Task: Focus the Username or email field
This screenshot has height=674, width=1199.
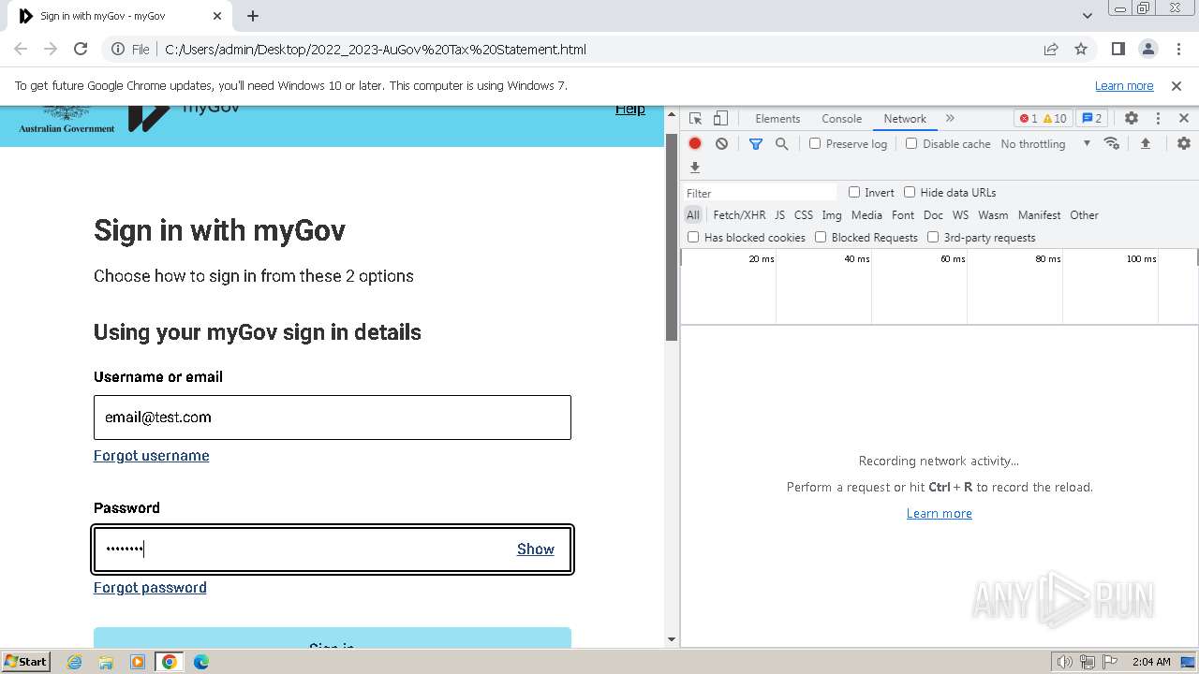Action: [333, 418]
